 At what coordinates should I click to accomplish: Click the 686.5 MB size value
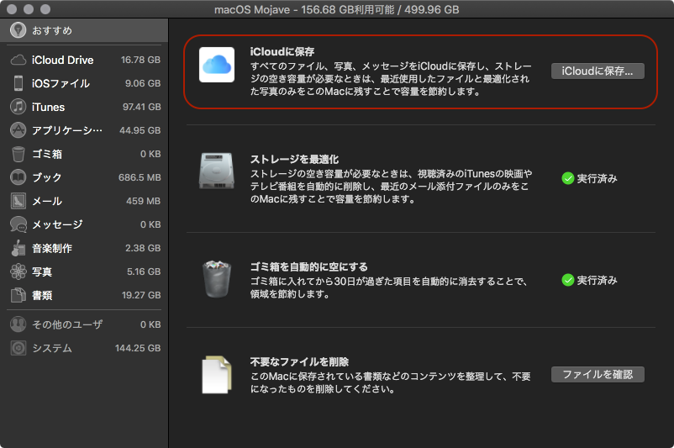[x=140, y=177]
